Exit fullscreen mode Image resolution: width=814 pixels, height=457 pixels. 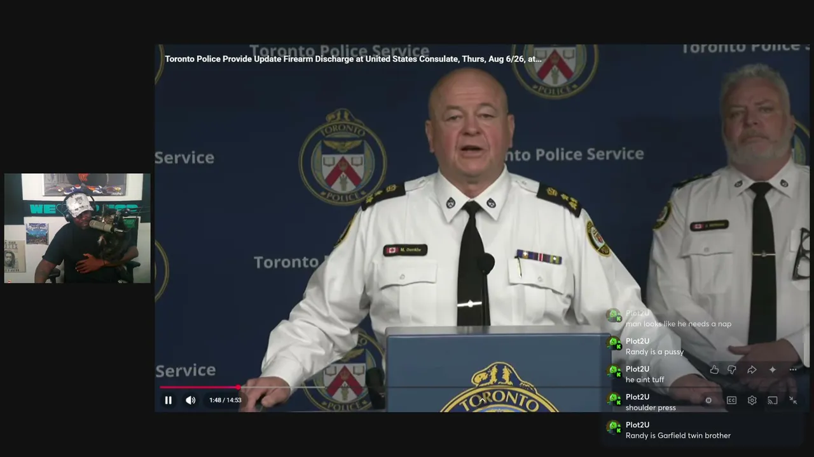tap(793, 401)
